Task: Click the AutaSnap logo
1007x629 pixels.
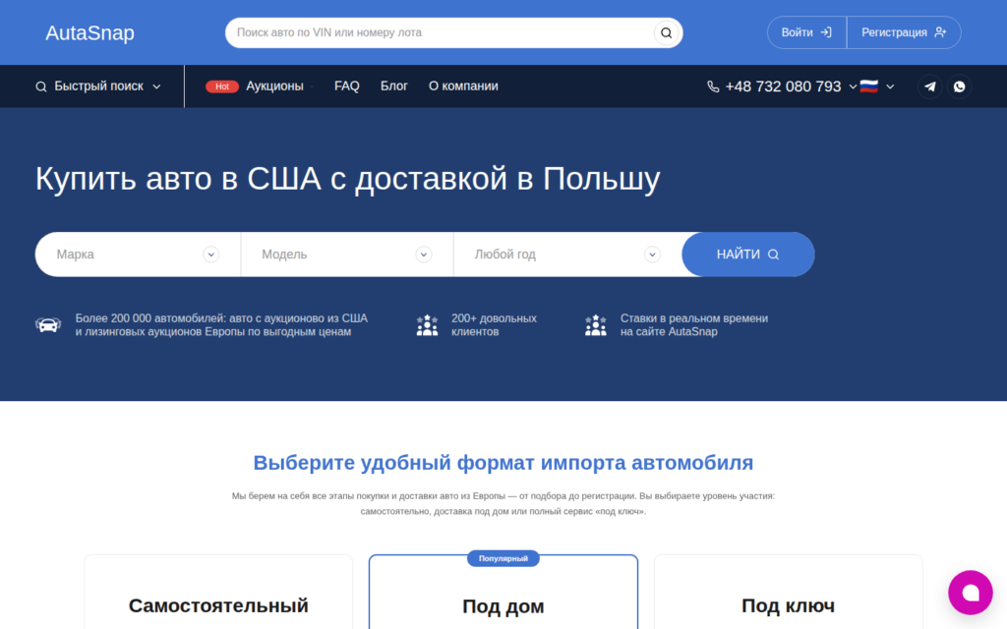Action: click(x=89, y=32)
